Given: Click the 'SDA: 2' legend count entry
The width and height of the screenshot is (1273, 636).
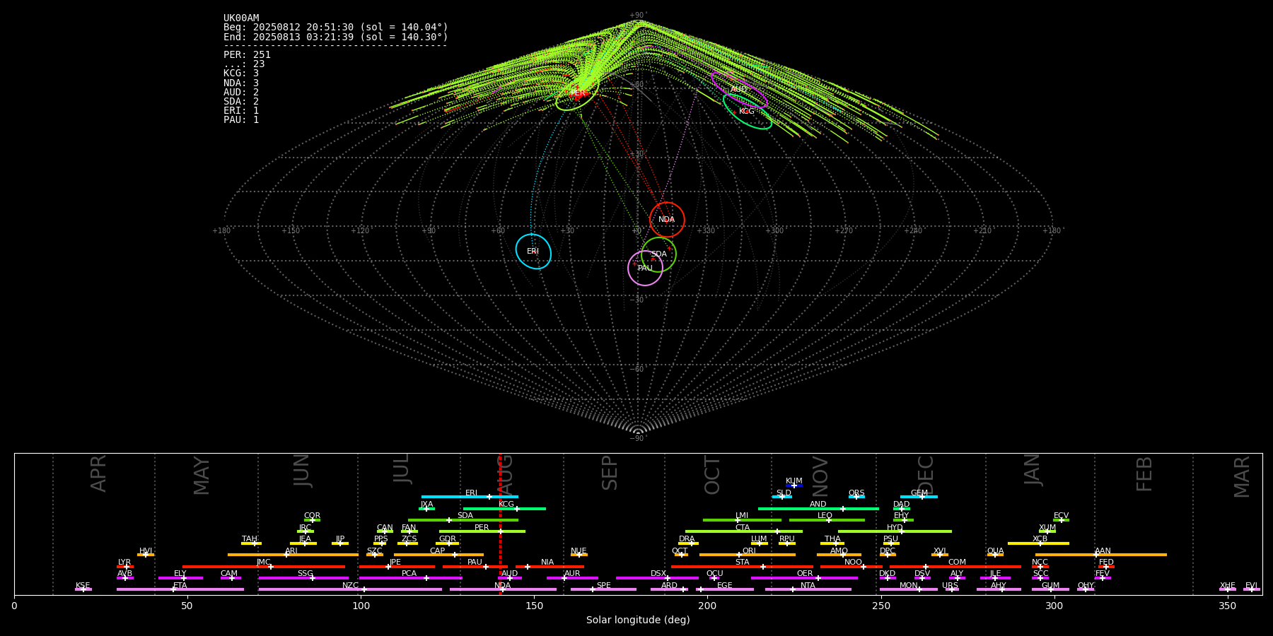Looking at the screenshot, I should pos(241,102).
